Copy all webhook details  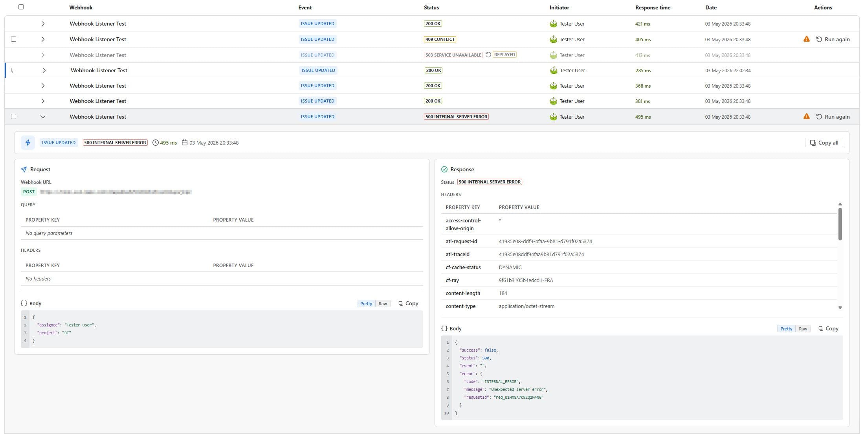pyautogui.click(x=824, y=143)
